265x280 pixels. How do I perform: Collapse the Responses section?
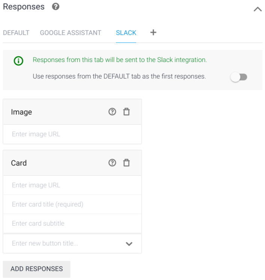[257, 9]
